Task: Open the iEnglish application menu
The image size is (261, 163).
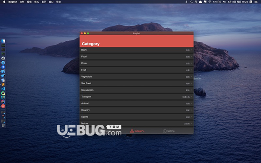Action: 13,2
